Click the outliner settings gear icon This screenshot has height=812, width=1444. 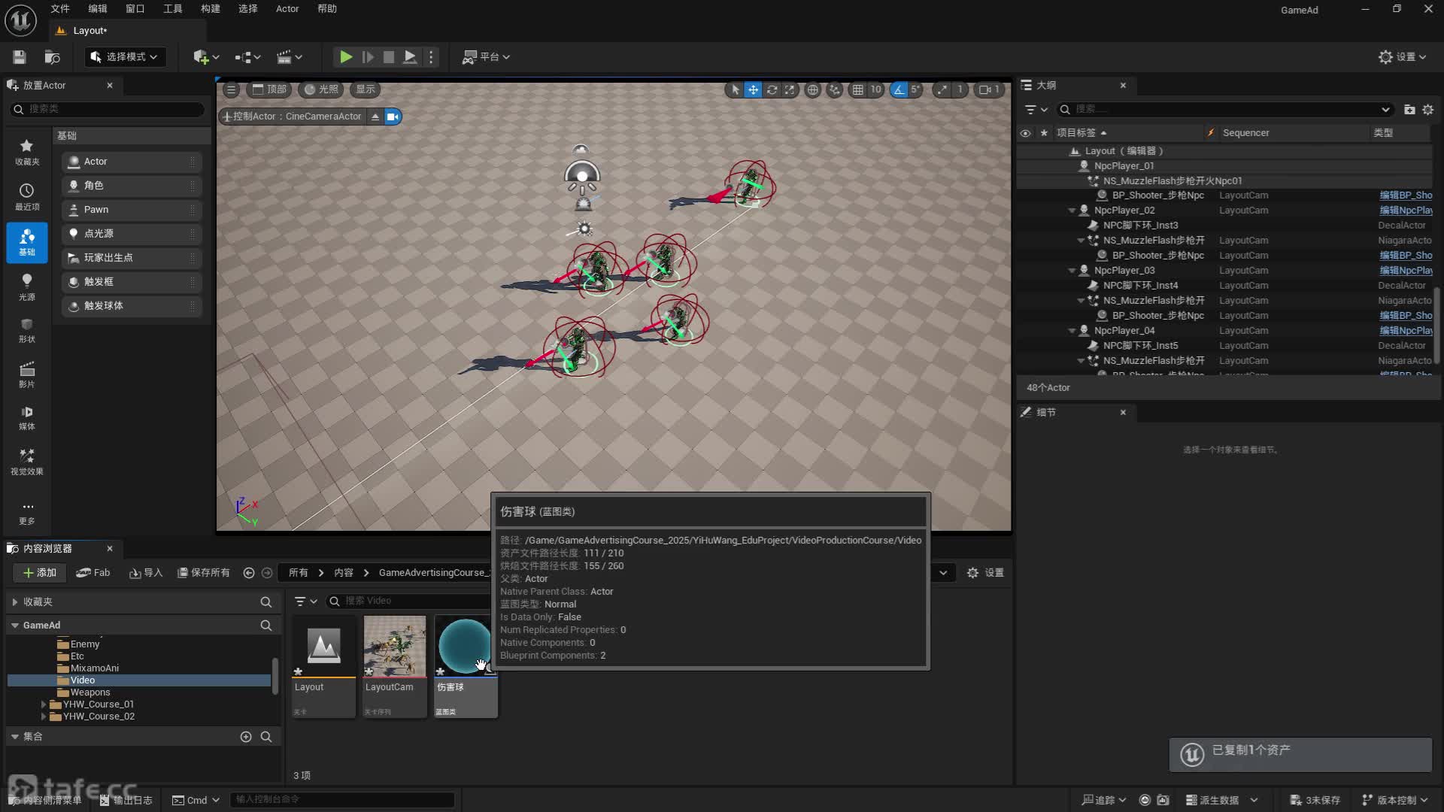tap(1427, 110)
